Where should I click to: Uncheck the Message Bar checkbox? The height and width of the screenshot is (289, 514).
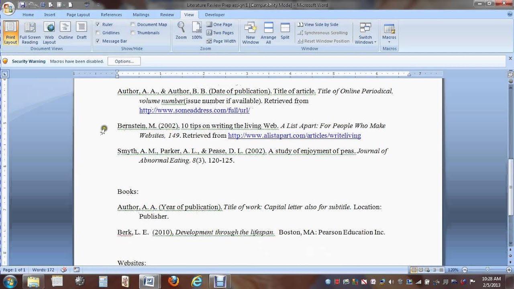pyautogui.click(x=98, y=41)
